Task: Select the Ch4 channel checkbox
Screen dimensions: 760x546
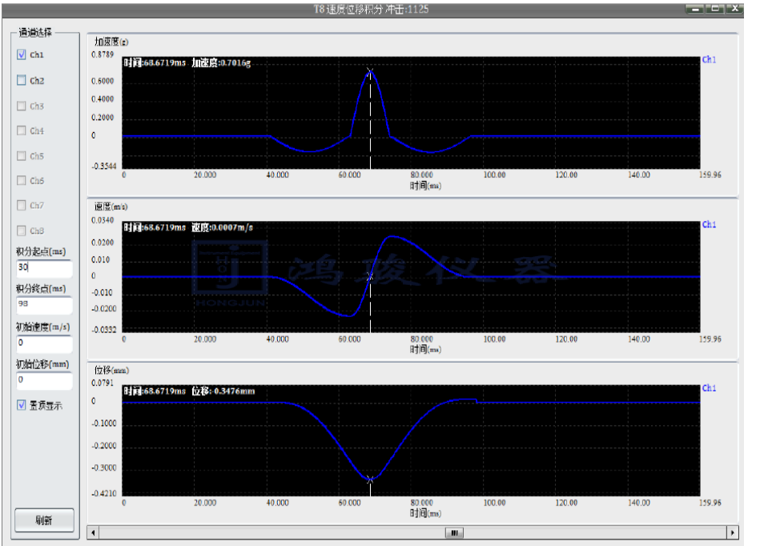Action: pos(22,130)
